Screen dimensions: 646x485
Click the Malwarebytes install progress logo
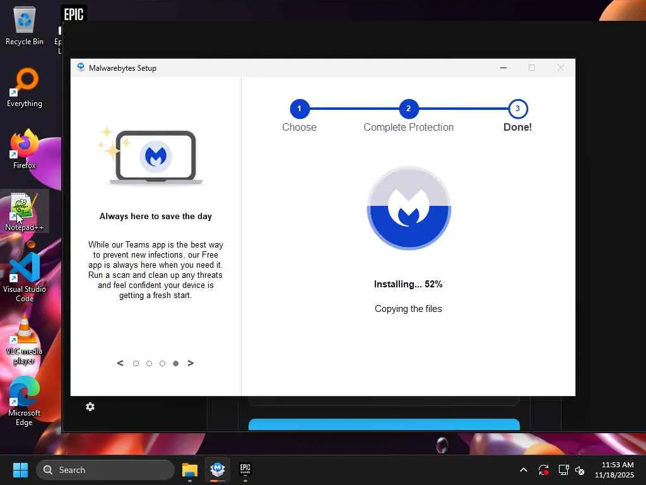click(409, 208)
